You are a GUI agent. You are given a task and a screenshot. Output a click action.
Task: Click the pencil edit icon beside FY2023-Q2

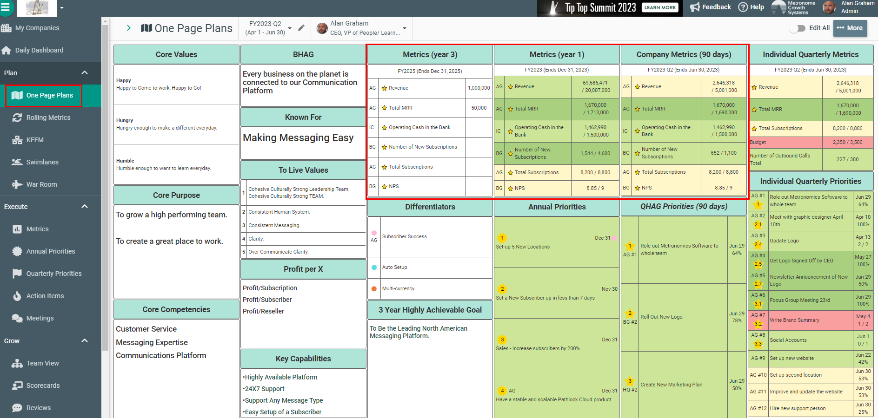(301, 28)
